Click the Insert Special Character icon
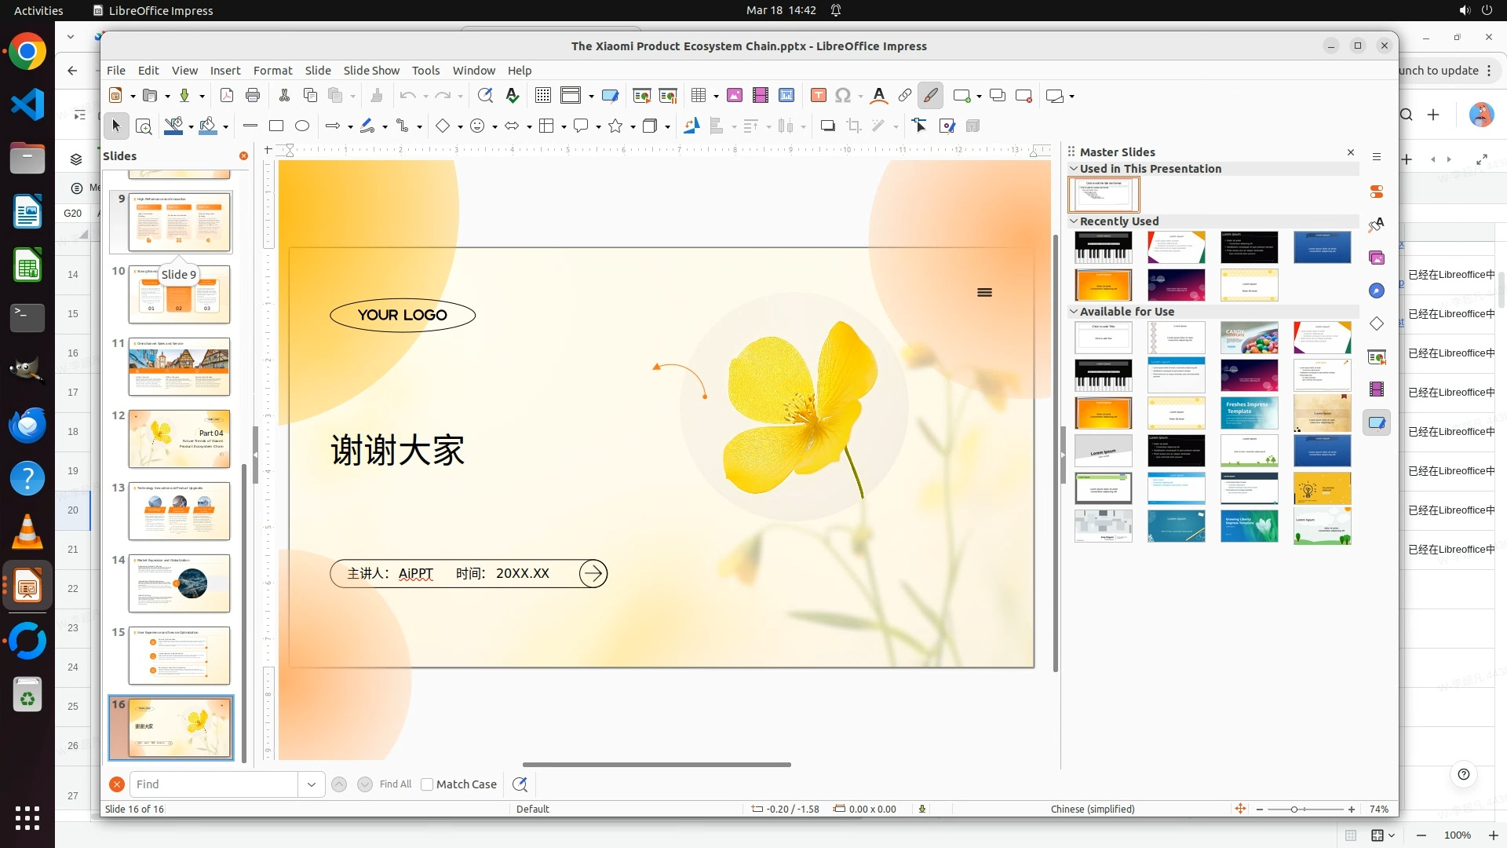Screen dimensions: 1507x848 [843, 96]
